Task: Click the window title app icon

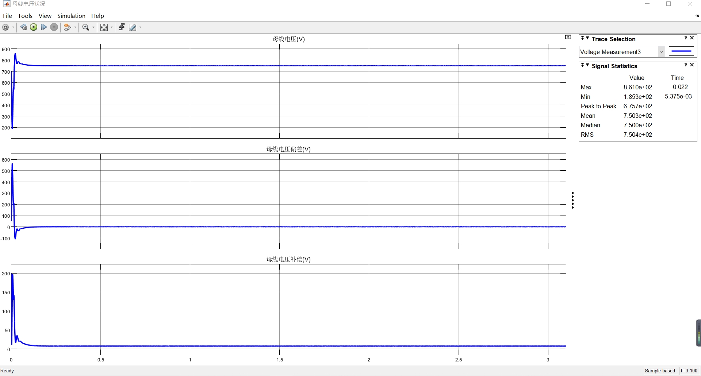Action: (7, 4)
